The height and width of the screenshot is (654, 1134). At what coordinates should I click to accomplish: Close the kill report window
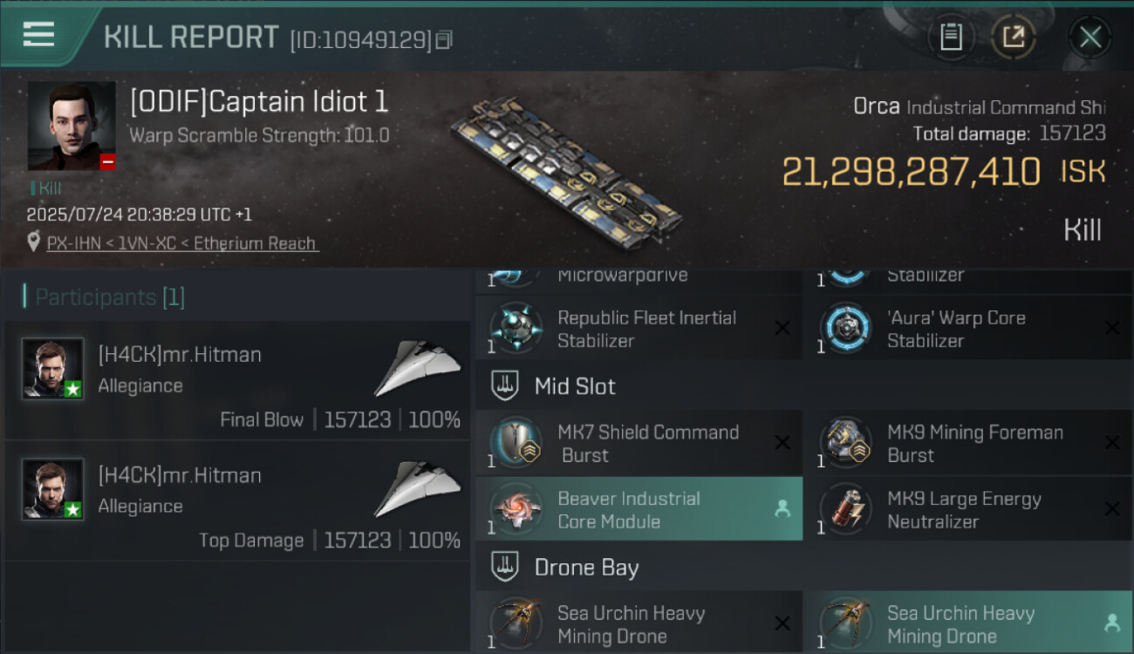pos(1090,37)
